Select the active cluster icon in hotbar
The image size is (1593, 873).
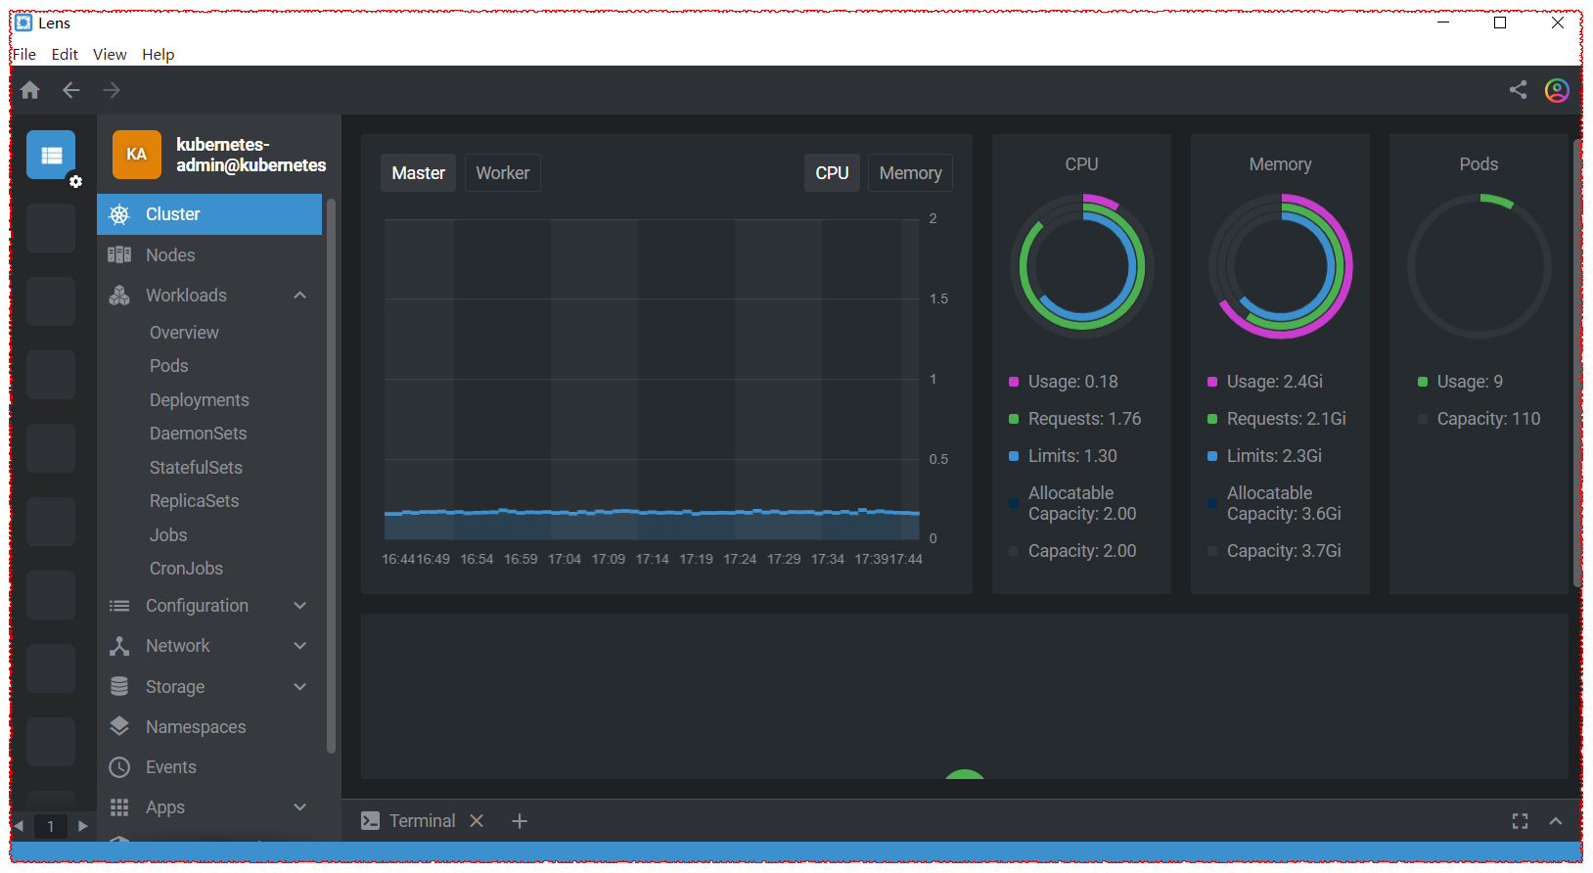pos(51,155)
